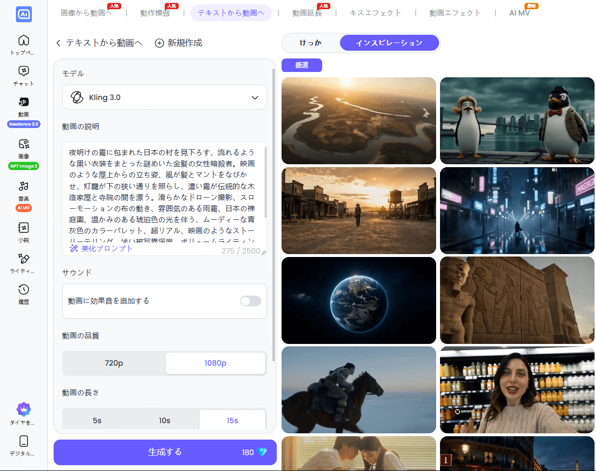Open the キスエフェクト tab

[376, 13]
